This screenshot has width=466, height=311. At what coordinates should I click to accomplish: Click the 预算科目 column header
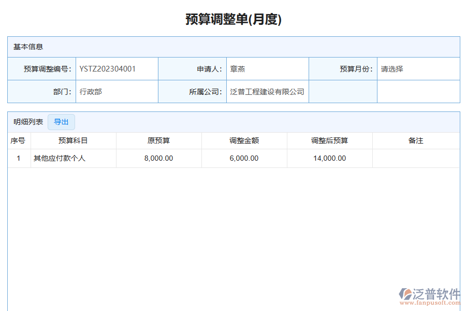pos(72,140)
